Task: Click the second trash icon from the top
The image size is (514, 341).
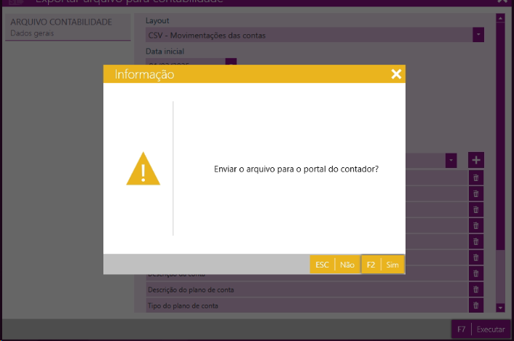Action: [x=476, y=193]
